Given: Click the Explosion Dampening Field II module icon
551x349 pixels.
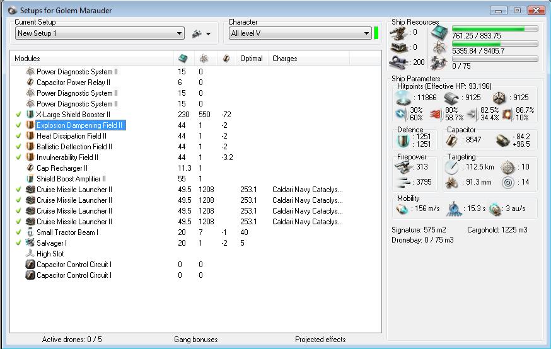Looking at the screenshot, I should click(30, 125).
